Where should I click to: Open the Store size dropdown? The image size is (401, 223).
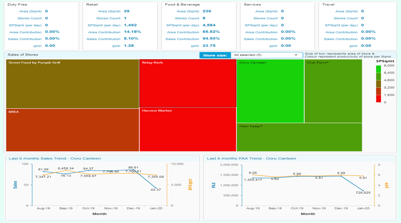[266, 55]
